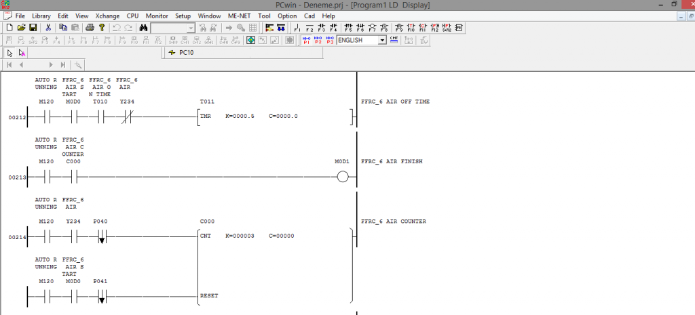This screenshot has width=695, height=315.
Task: Insert output coil using F7 icon
Action: coord(372,28)
